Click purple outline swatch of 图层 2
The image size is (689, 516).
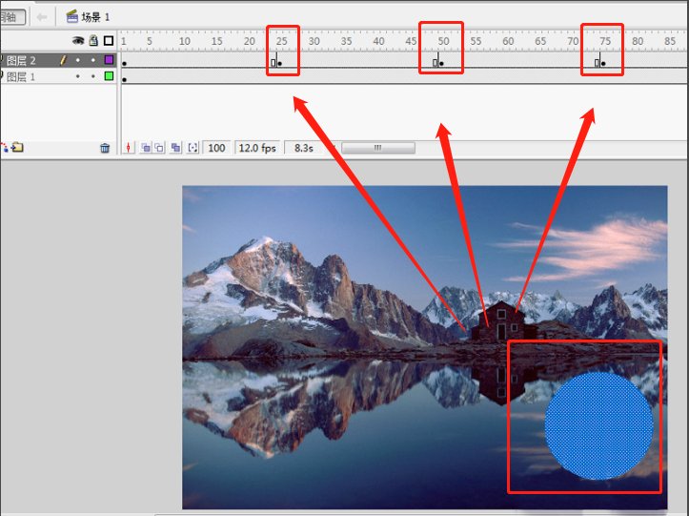point(109,60)
